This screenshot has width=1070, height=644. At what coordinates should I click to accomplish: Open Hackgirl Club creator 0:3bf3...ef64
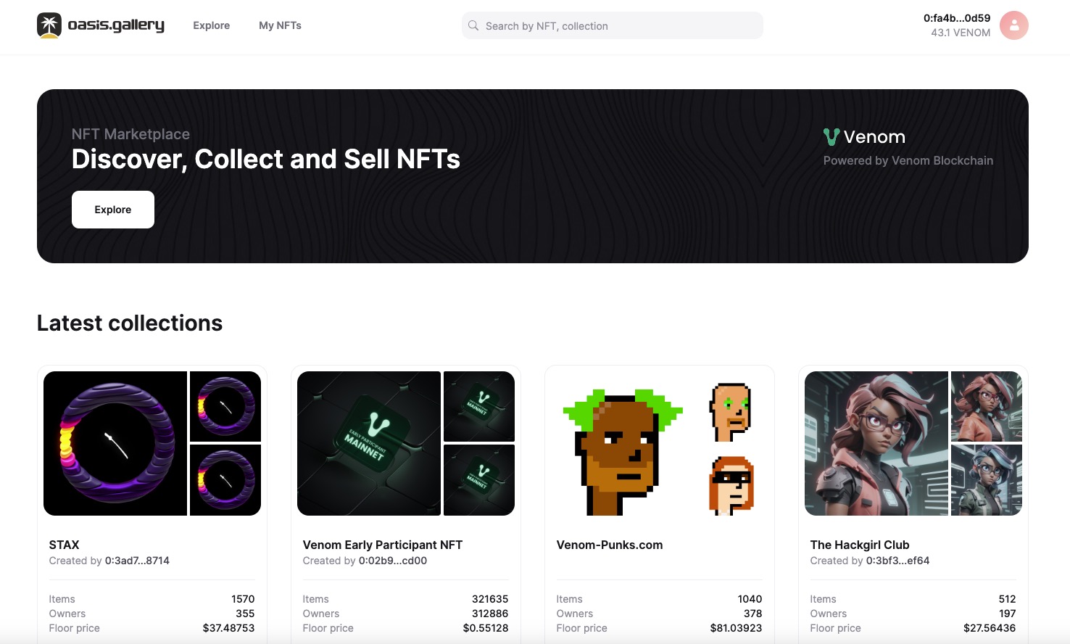[x=897, y=561]
